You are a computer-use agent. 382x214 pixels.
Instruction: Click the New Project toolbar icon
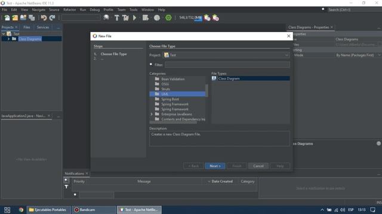15,18
